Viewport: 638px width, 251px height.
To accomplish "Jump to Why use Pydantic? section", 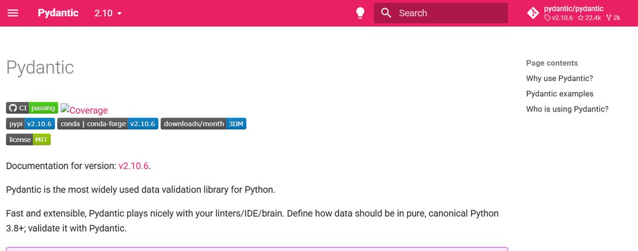I will [559, 78].
